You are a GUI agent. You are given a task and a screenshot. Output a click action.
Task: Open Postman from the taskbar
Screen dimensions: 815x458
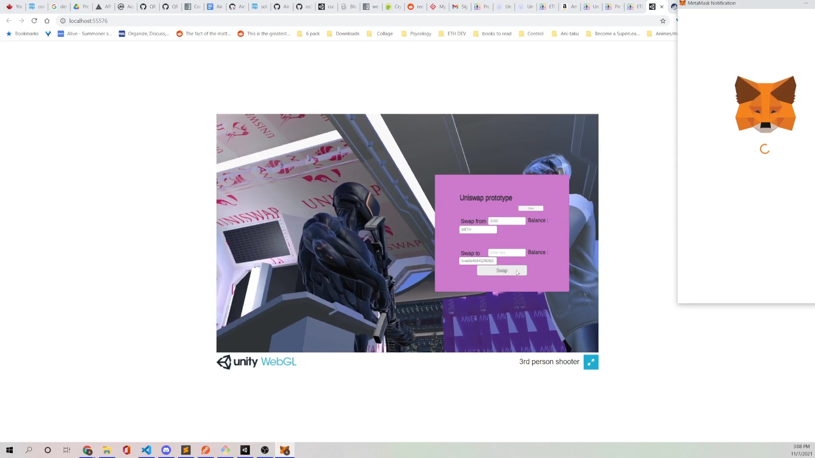tap(205, 450)
